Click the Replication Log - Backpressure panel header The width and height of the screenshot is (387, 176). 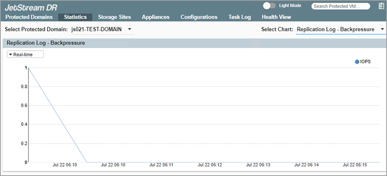tap(46, 43)
